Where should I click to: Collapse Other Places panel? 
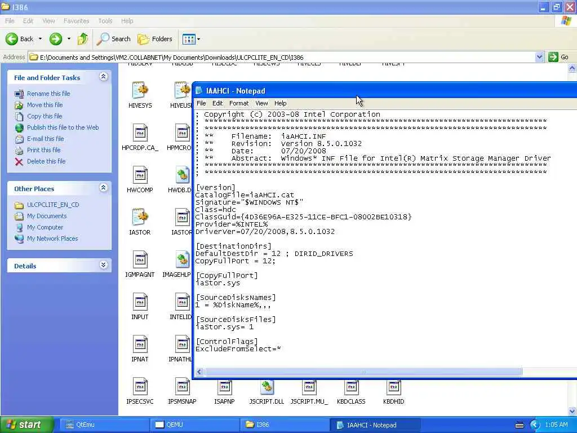pyautogui.click(x=104, y=188)
